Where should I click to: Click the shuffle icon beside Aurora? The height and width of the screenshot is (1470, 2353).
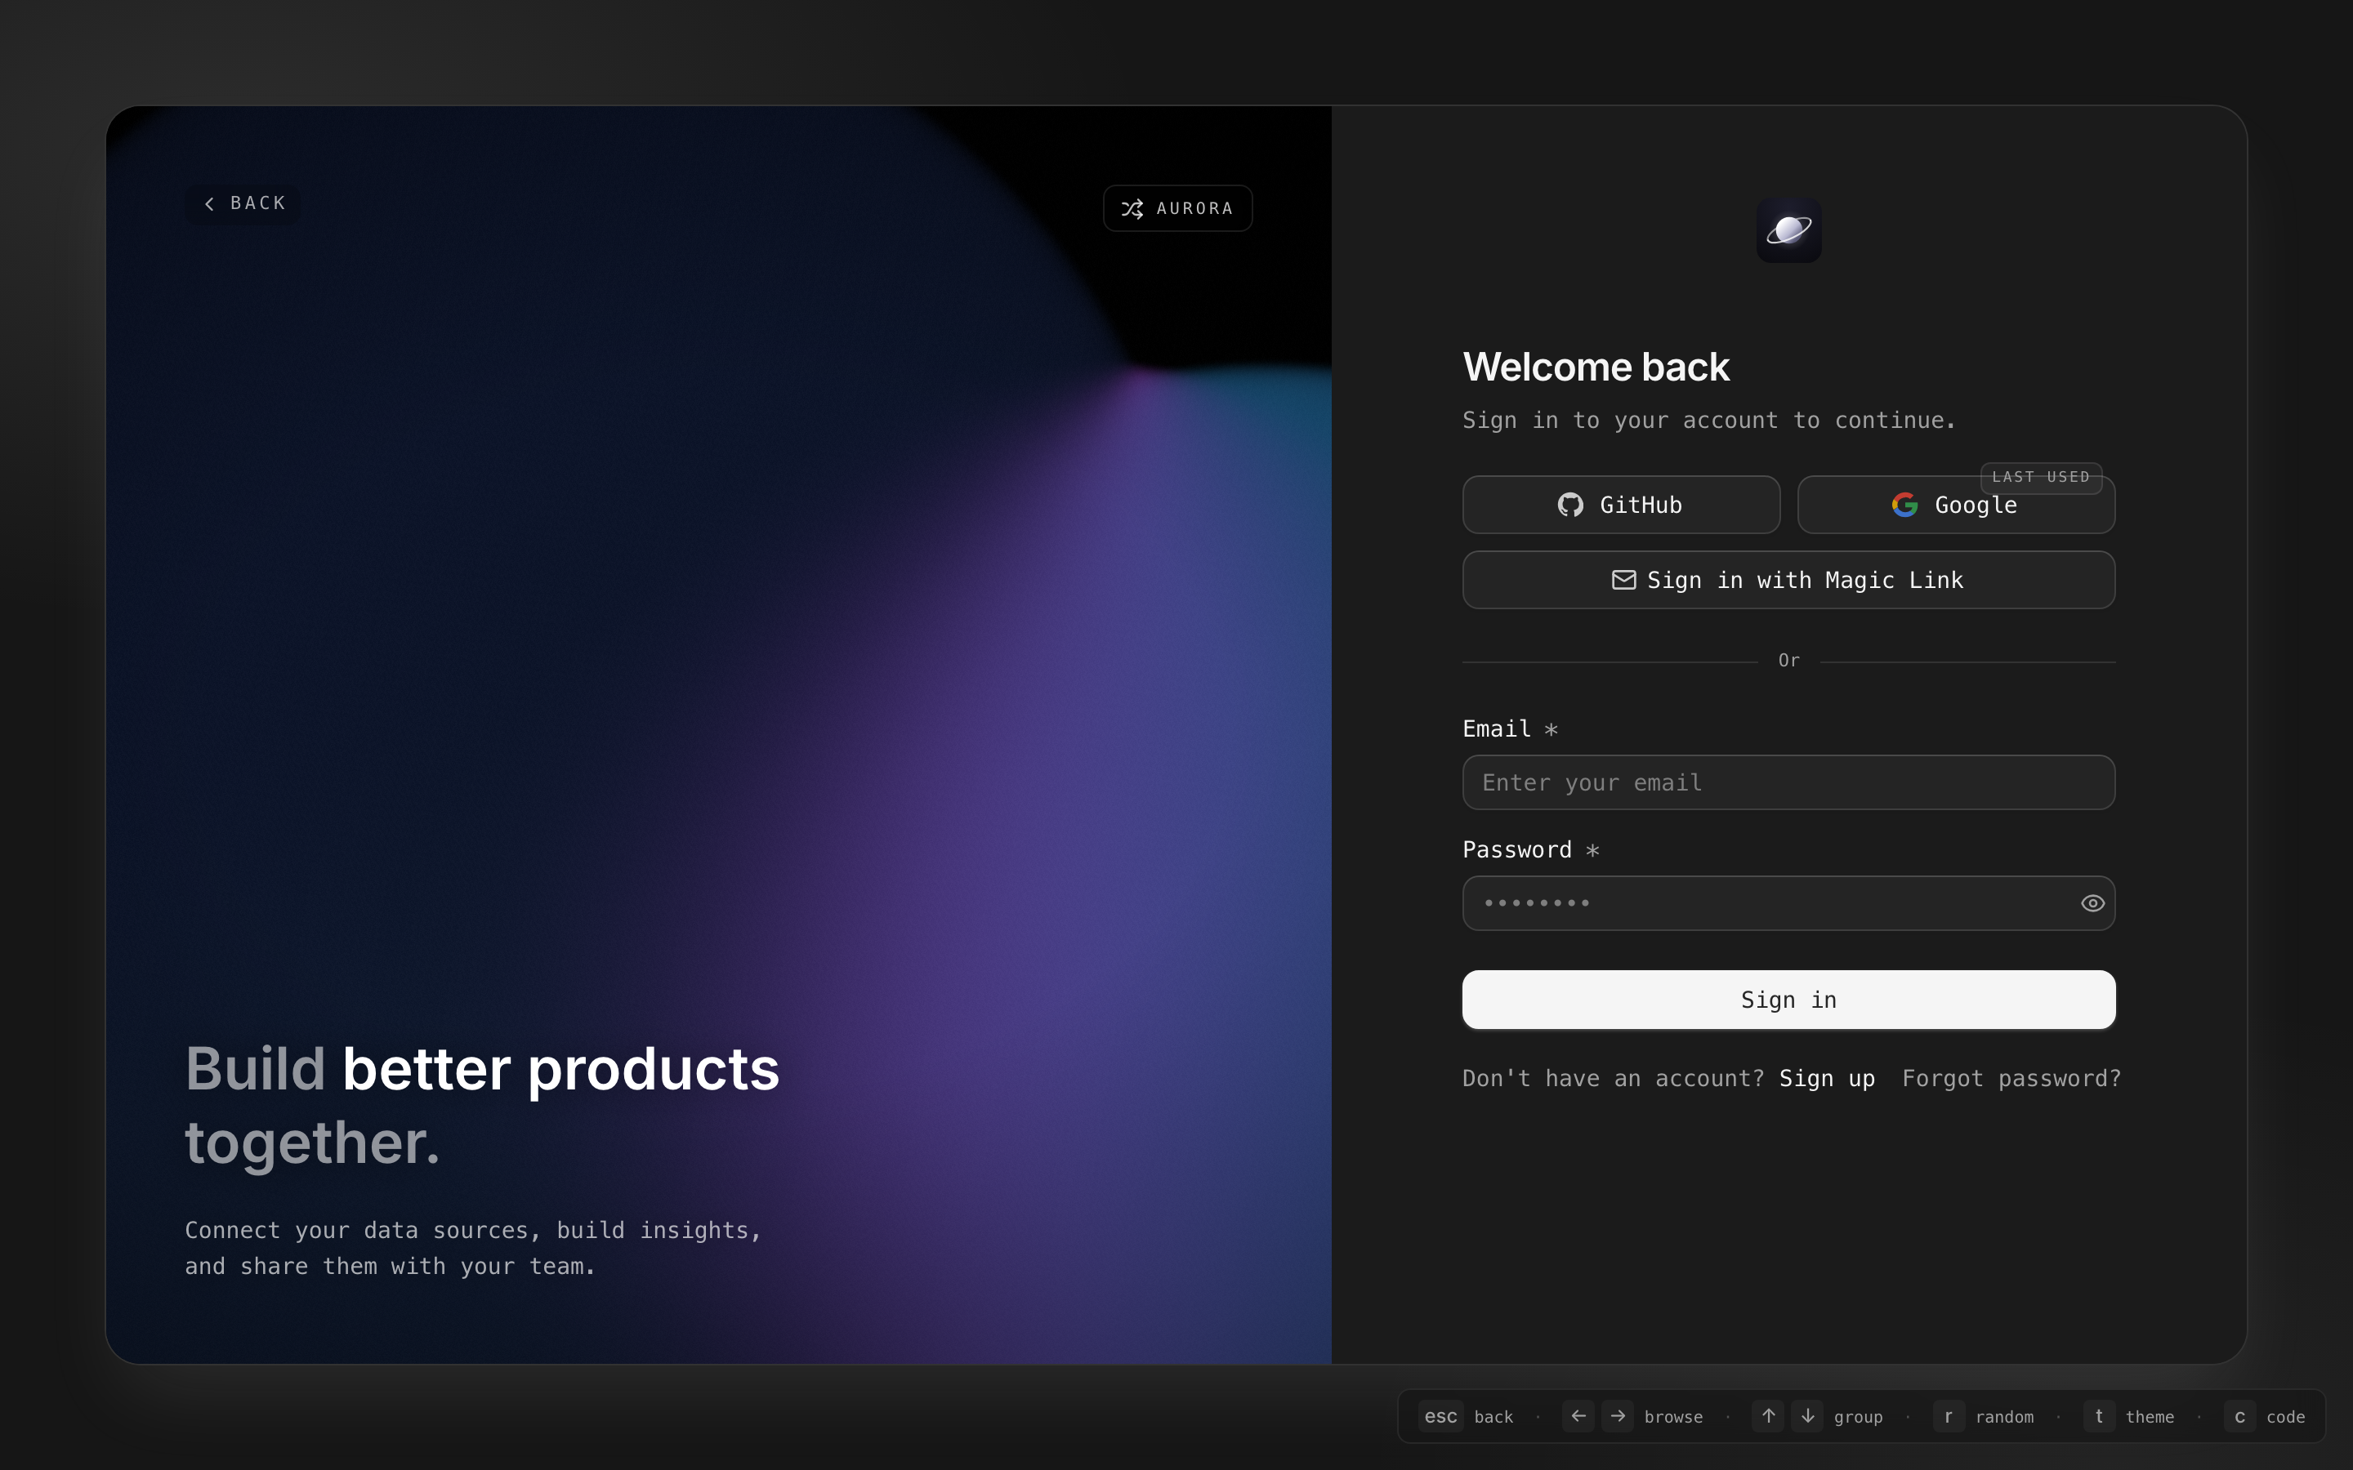click(x=1132, y=209)
